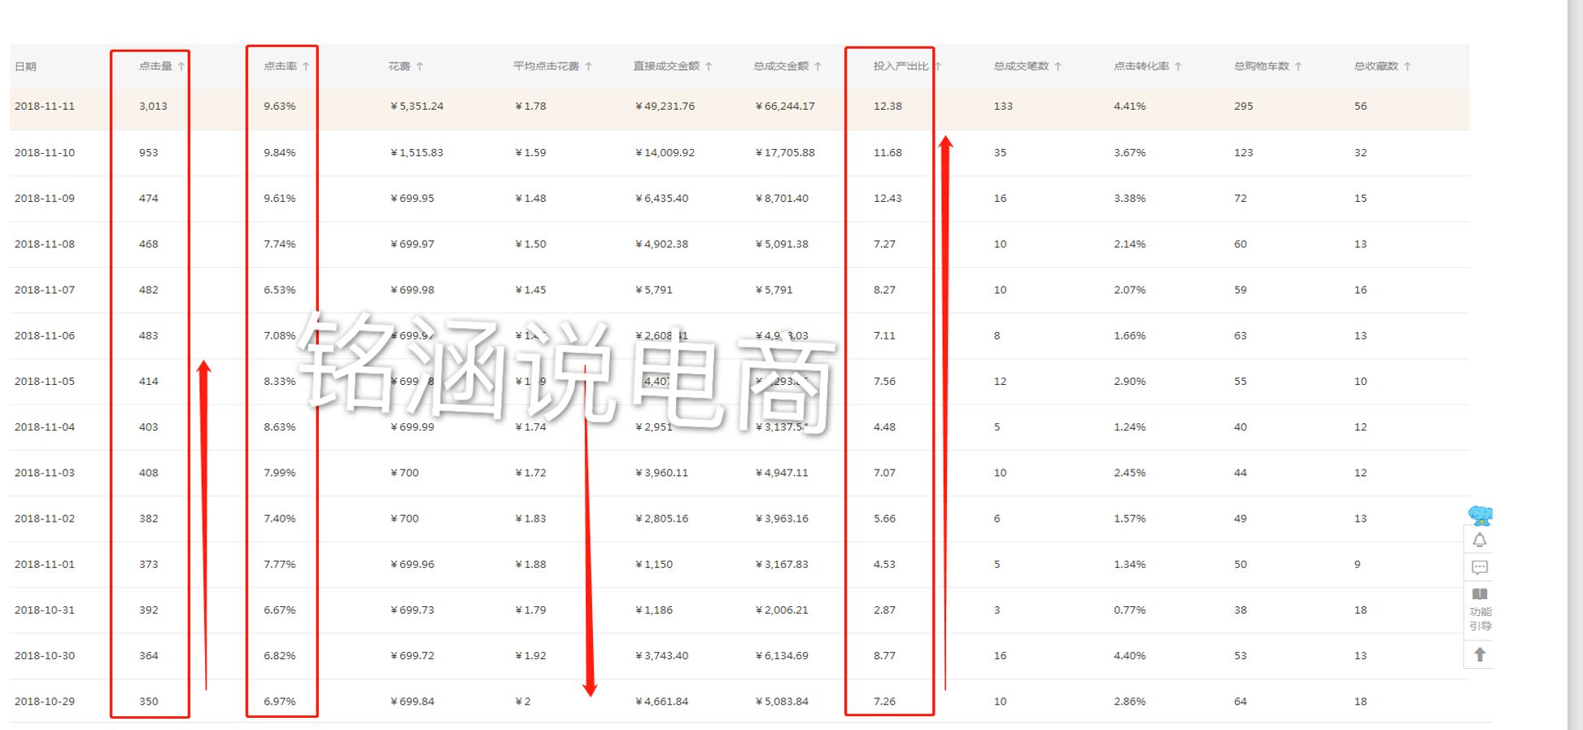Click the 350 click volume cell

tap(148, 702)
